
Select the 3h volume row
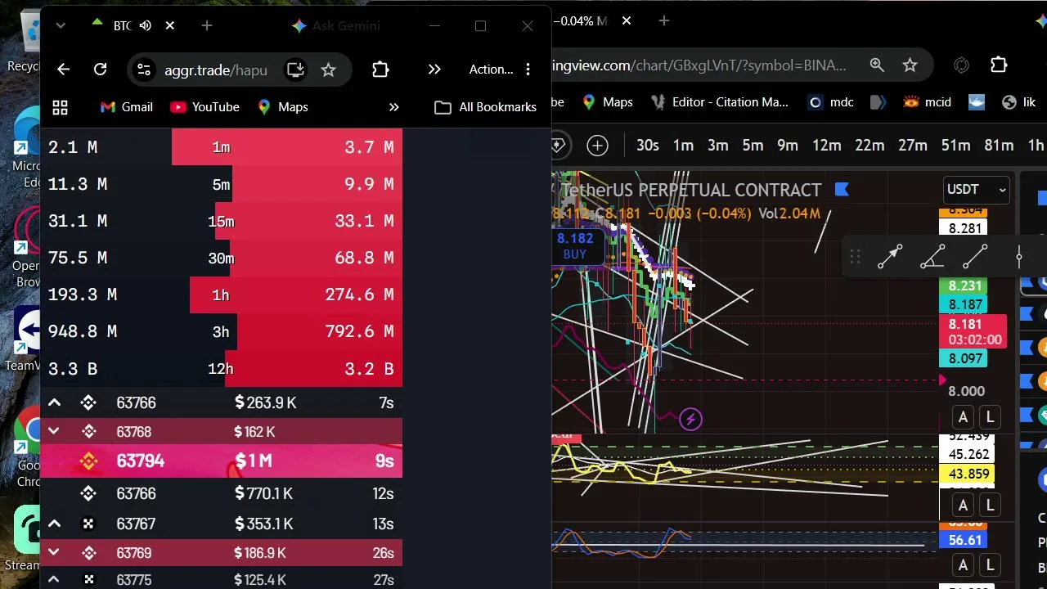click(x=221, y=331)
